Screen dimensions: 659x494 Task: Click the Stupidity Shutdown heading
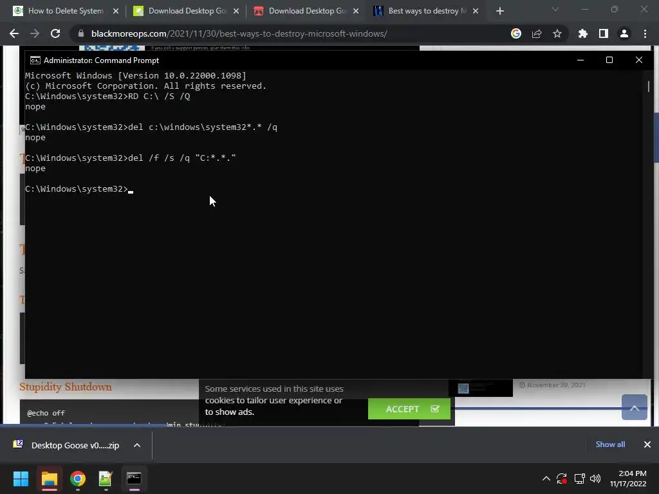(66, 387)
